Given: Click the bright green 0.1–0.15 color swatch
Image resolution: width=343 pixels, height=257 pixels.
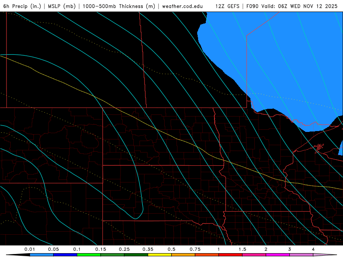Looking at the screenshot, I should 89,255.
